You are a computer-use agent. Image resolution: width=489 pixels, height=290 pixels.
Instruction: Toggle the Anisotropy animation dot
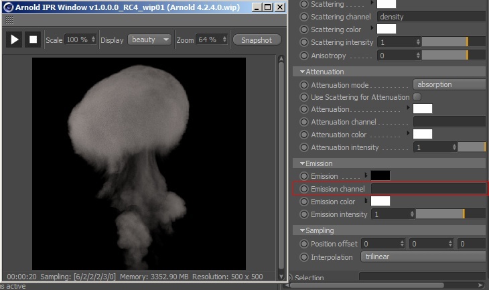click(x=303, y=56)
